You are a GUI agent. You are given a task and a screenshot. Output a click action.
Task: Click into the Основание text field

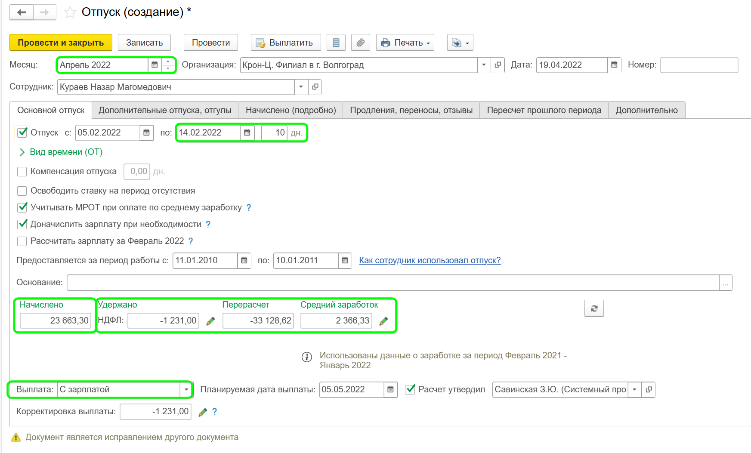[392, 283]
